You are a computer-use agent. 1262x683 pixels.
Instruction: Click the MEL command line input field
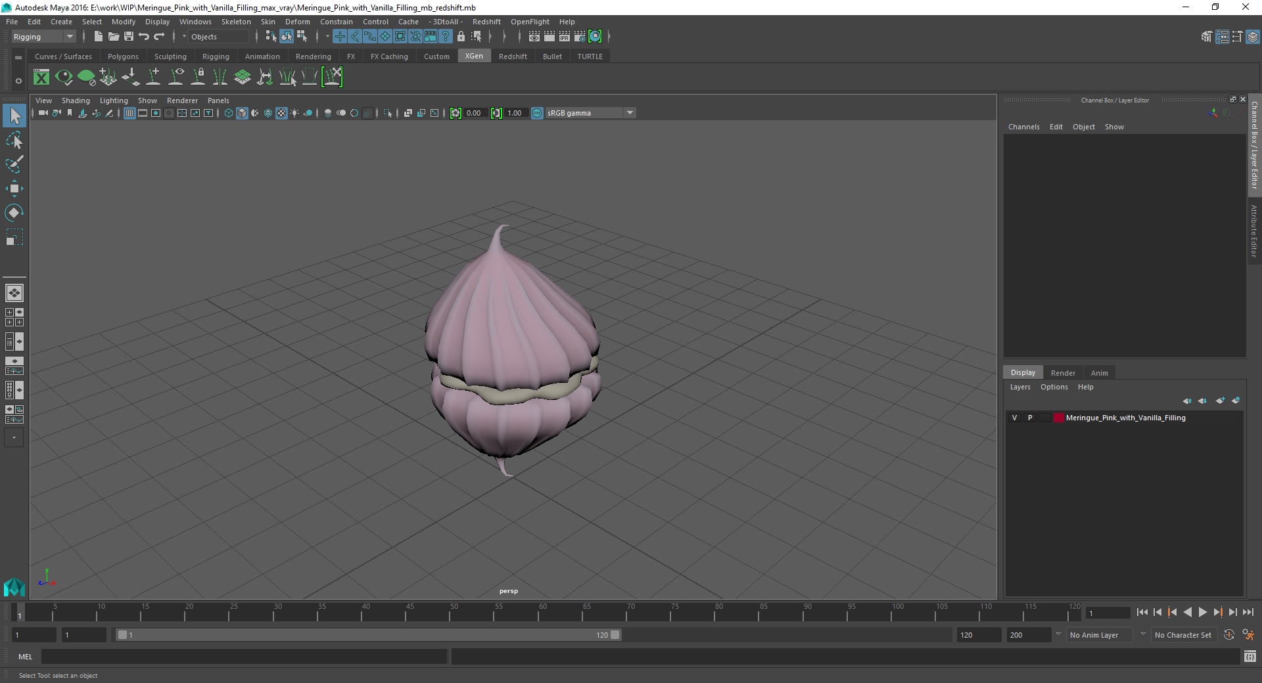(245, 656)
